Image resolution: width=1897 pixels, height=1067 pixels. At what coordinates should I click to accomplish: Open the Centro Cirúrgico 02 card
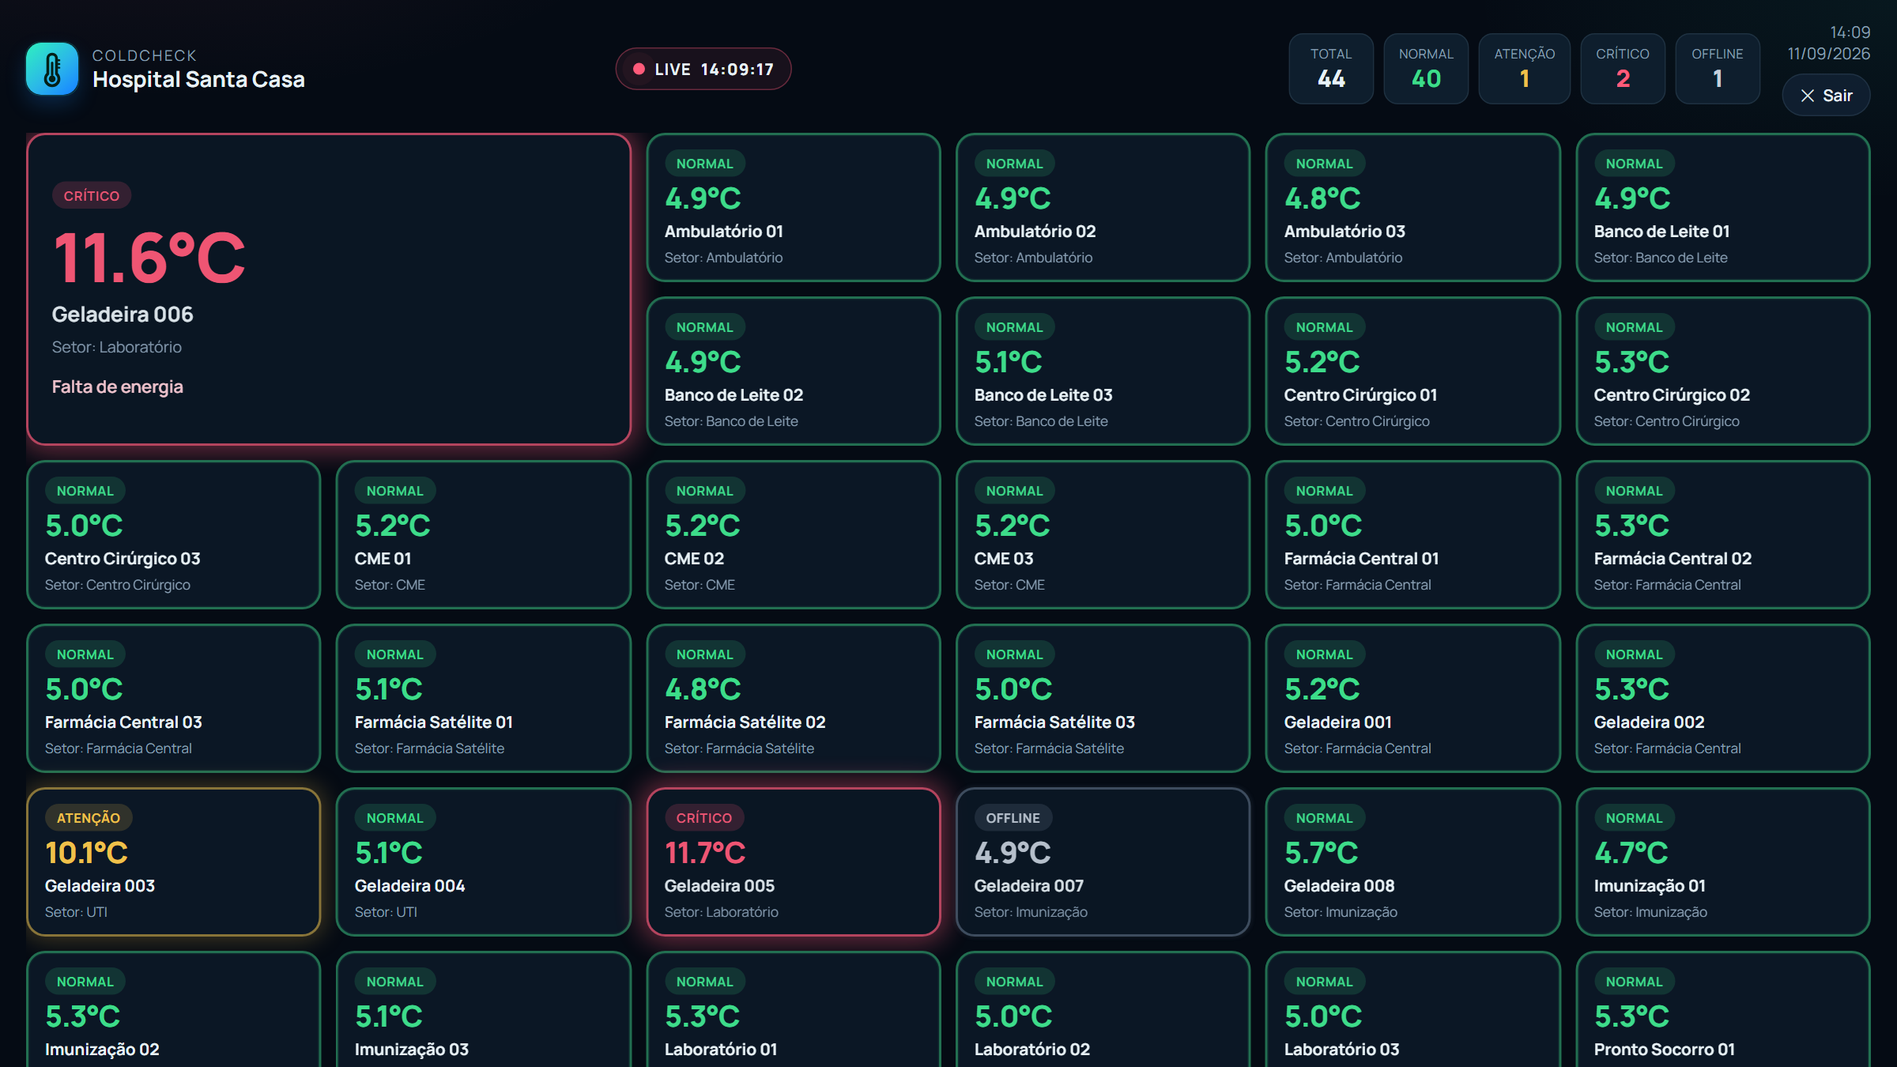coord(1723,371)
